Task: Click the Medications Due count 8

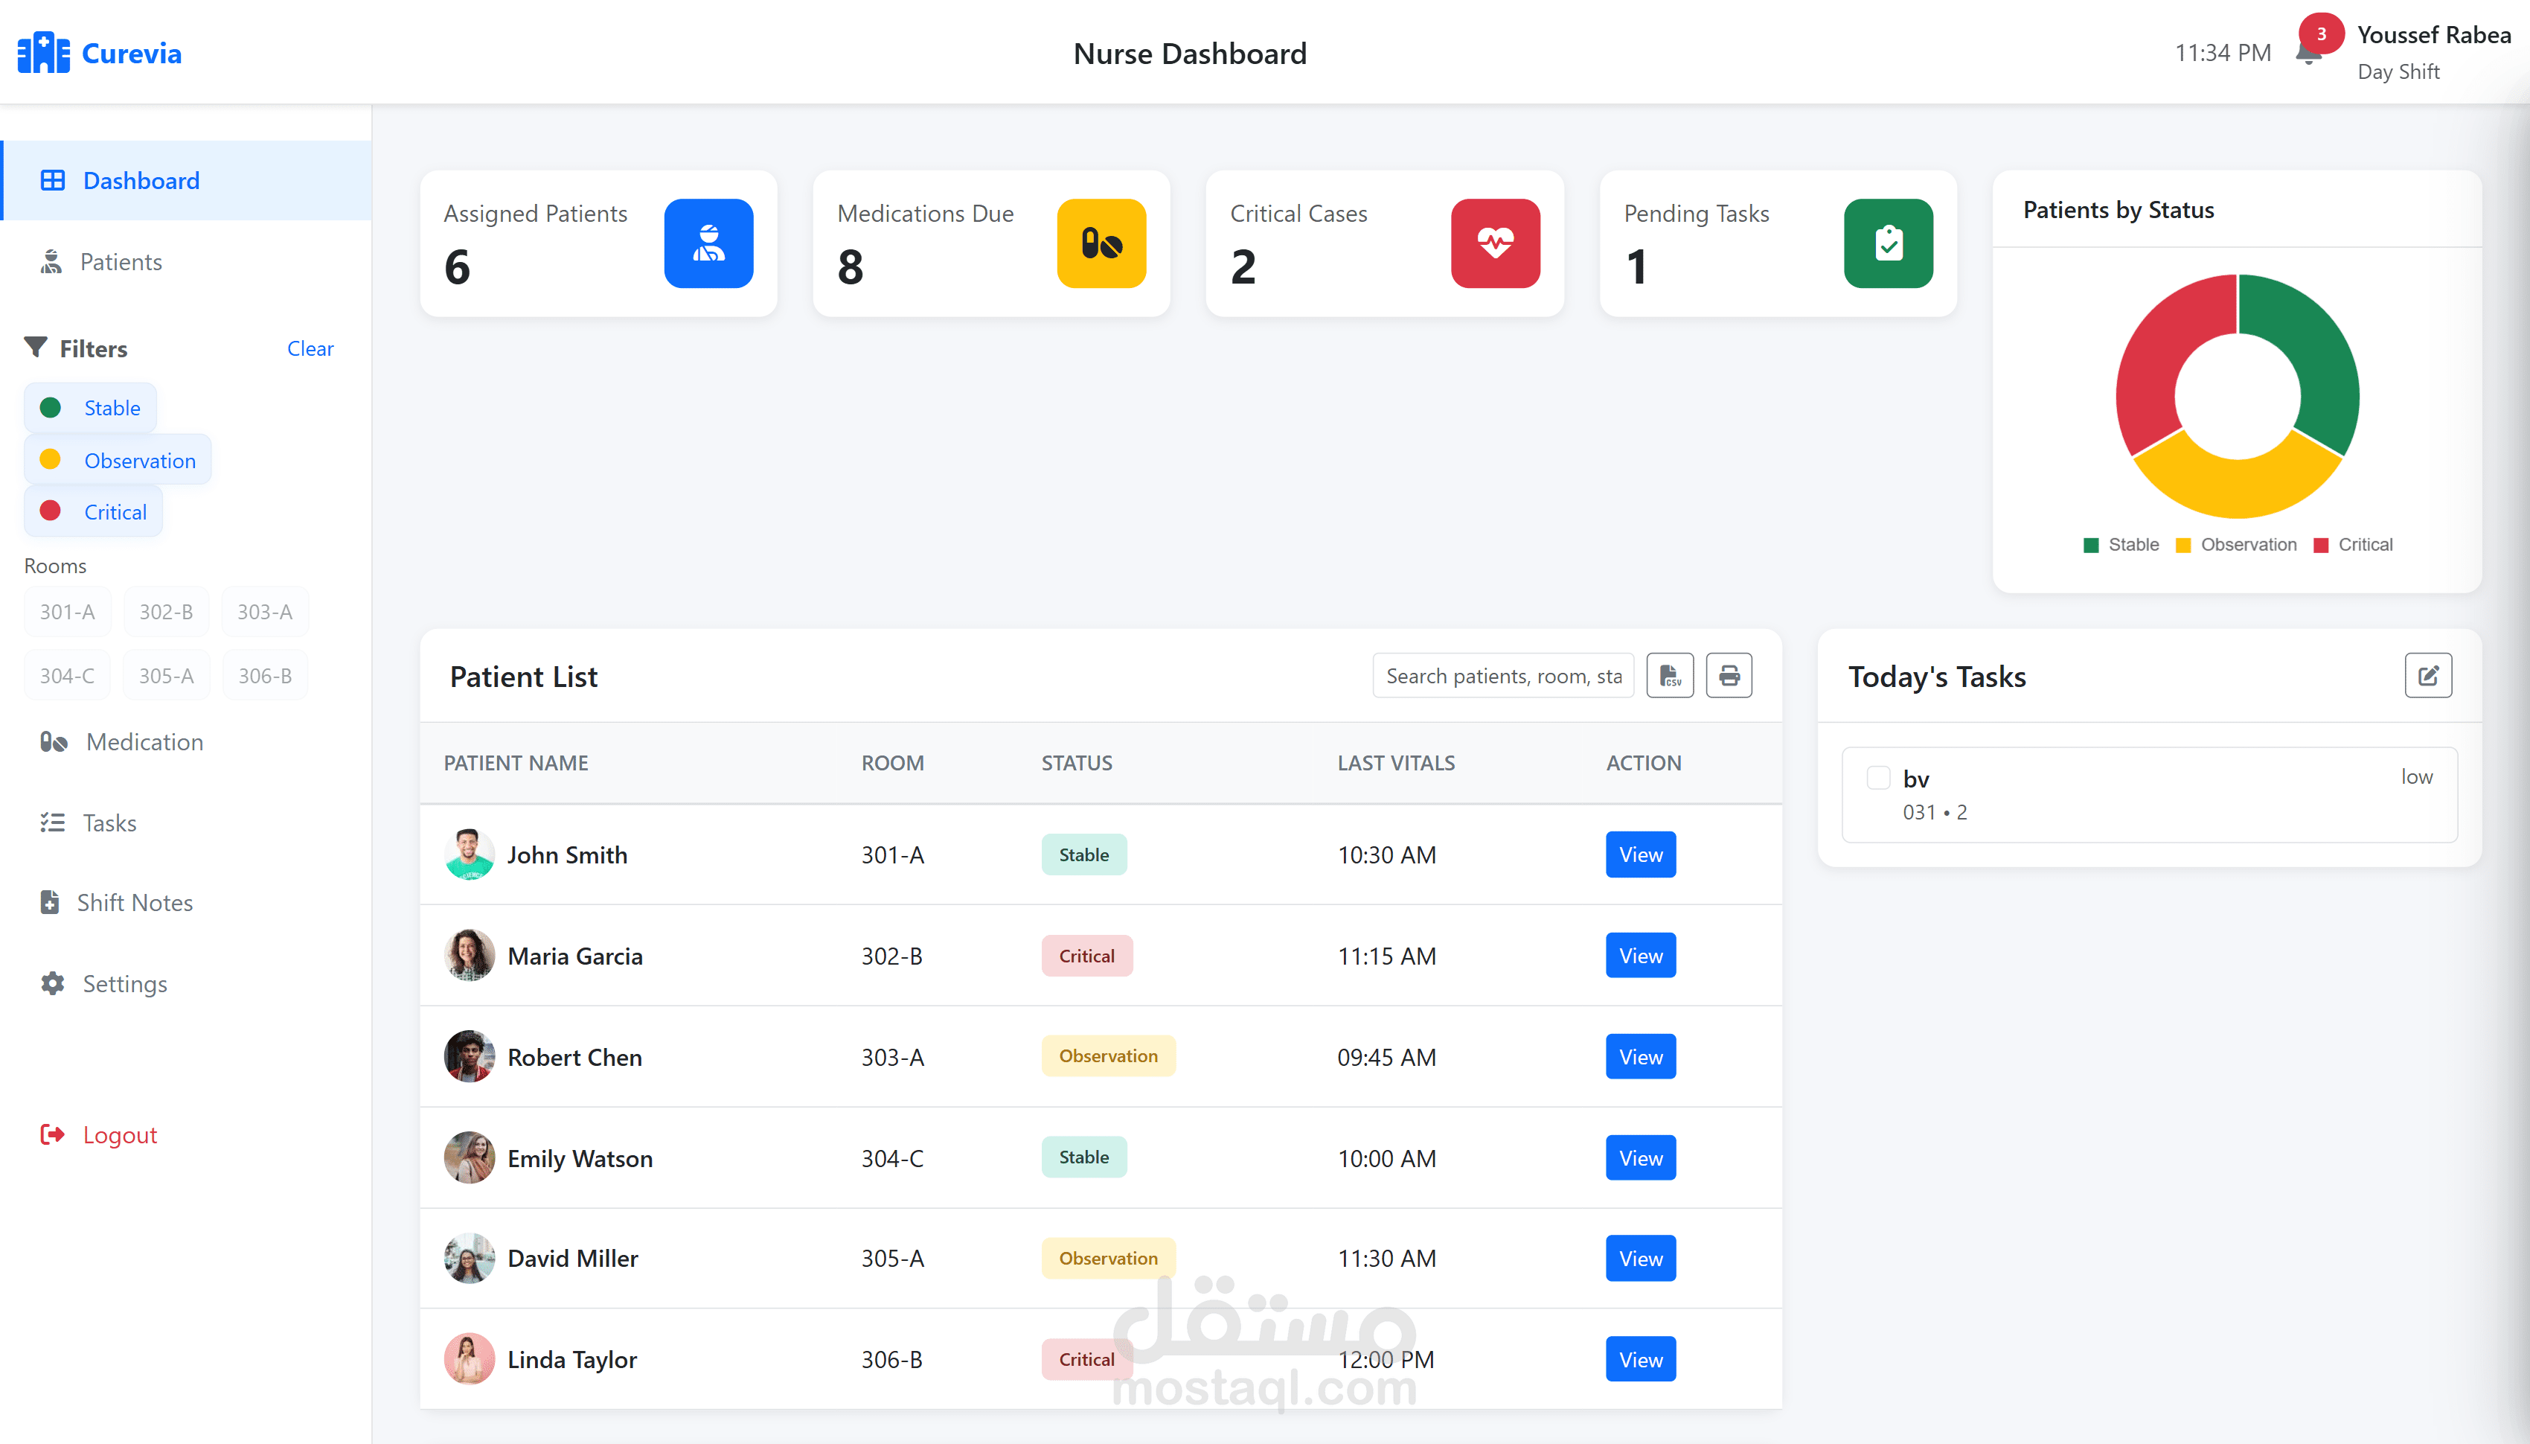Action: pyautogui.click(x=850, y=266)
